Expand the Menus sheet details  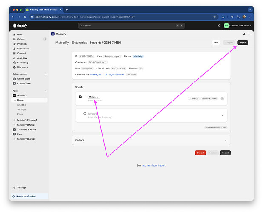tap(222, 98)
